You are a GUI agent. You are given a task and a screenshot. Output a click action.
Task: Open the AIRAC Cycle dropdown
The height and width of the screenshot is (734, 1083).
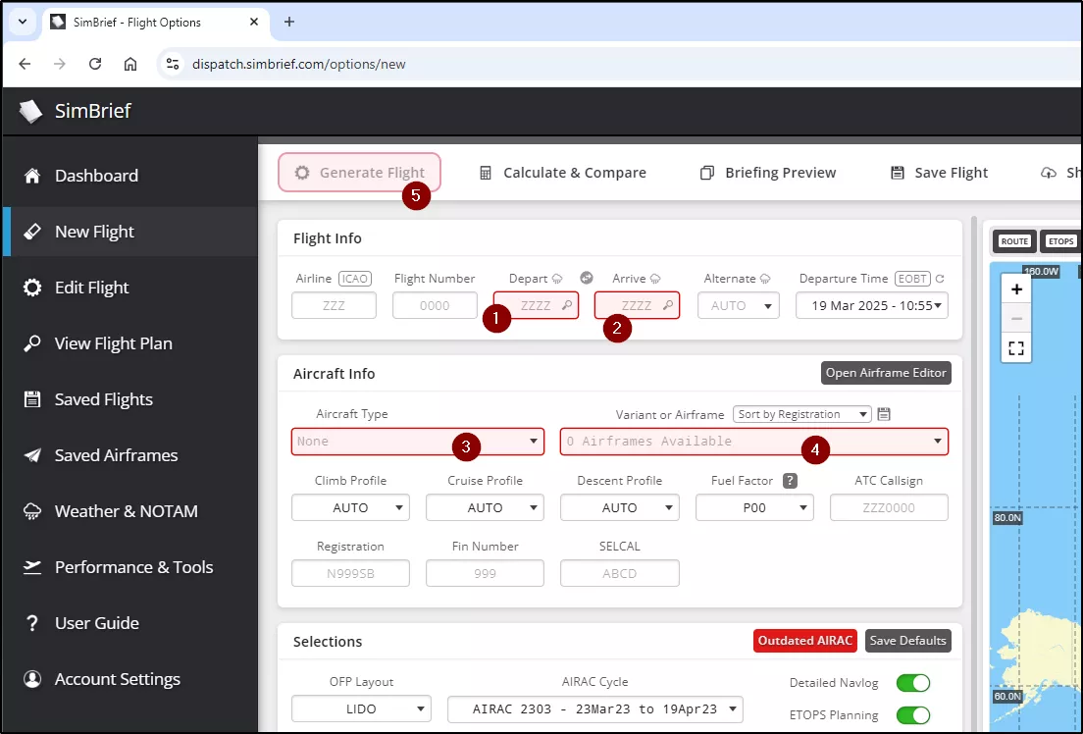pos(594,708)
